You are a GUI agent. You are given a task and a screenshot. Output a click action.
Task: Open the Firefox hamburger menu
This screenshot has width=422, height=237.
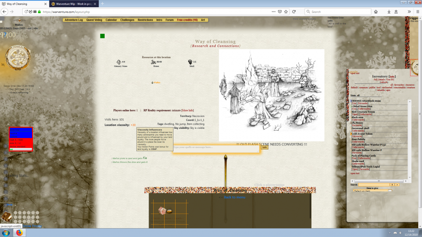pos(418,11)
